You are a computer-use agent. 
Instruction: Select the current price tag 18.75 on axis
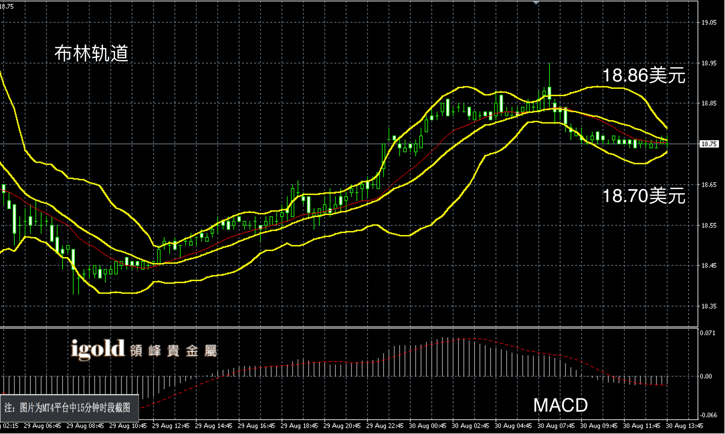709,144
